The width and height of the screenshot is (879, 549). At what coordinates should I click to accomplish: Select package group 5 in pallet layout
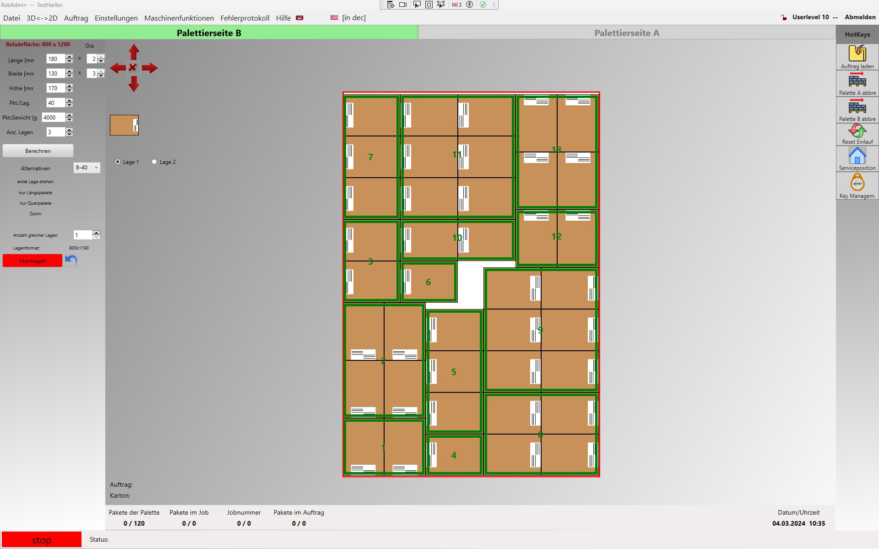[454, 372]
